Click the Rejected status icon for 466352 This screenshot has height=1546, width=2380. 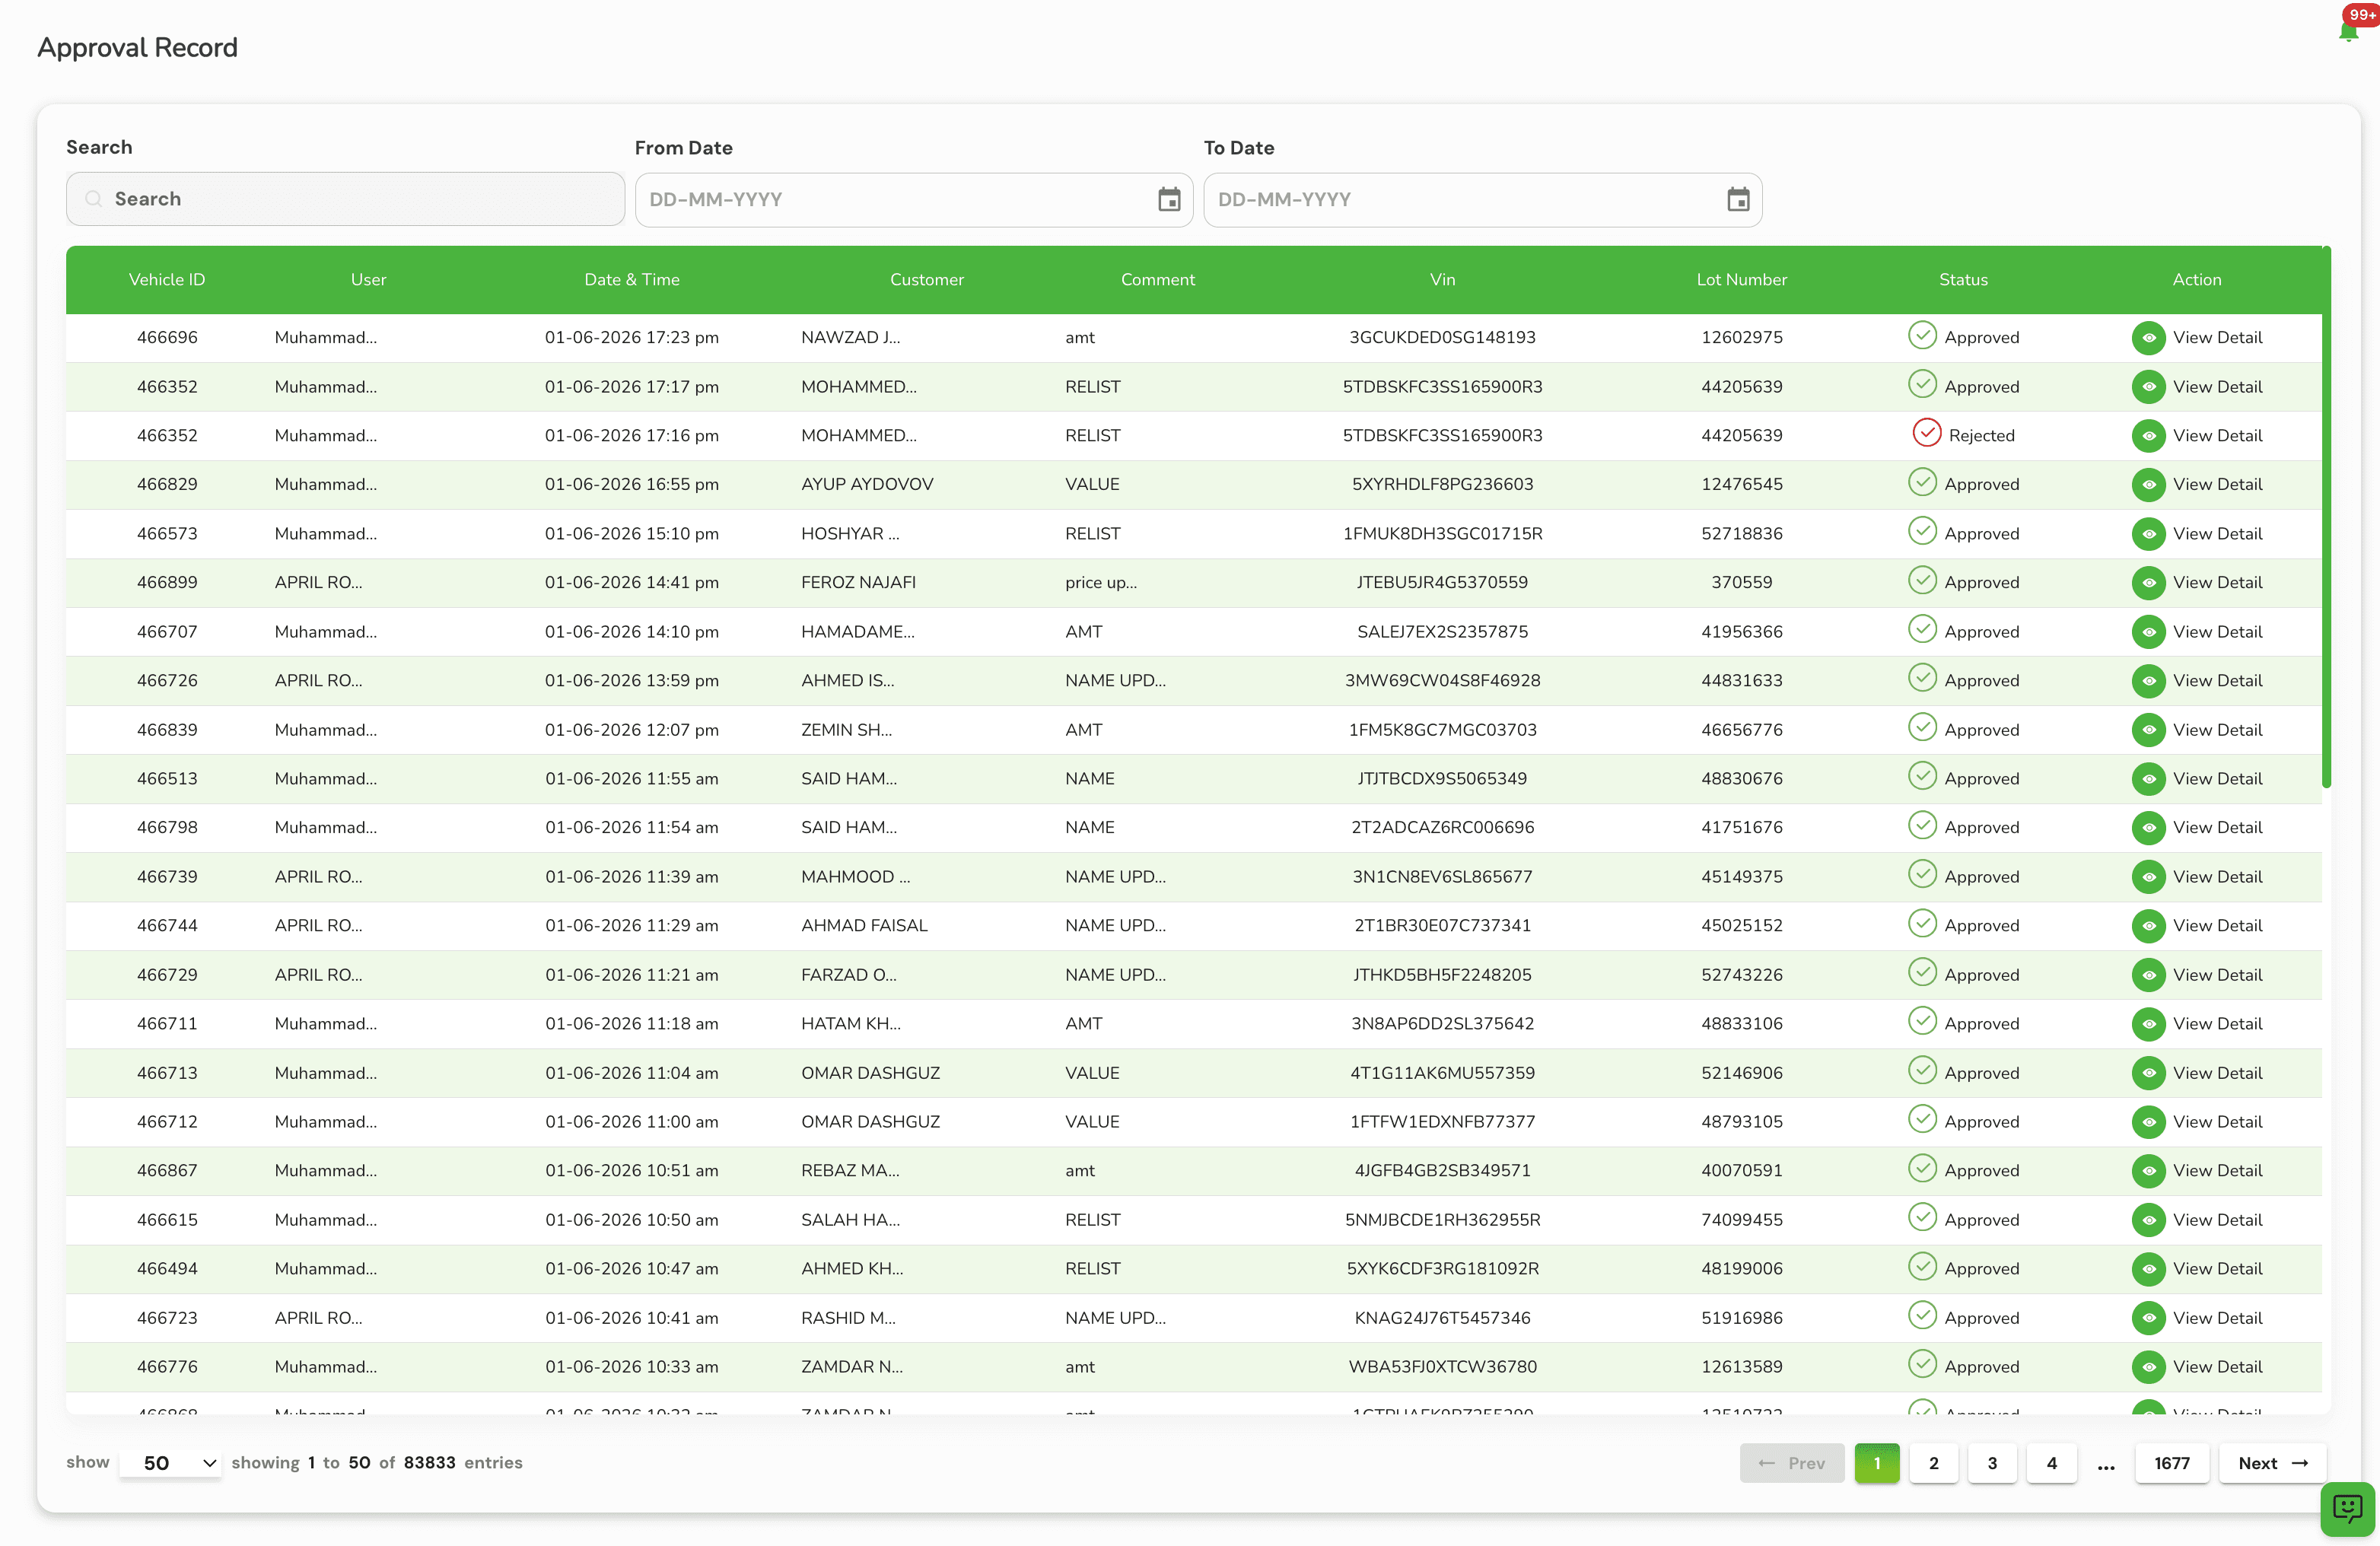1926,433
